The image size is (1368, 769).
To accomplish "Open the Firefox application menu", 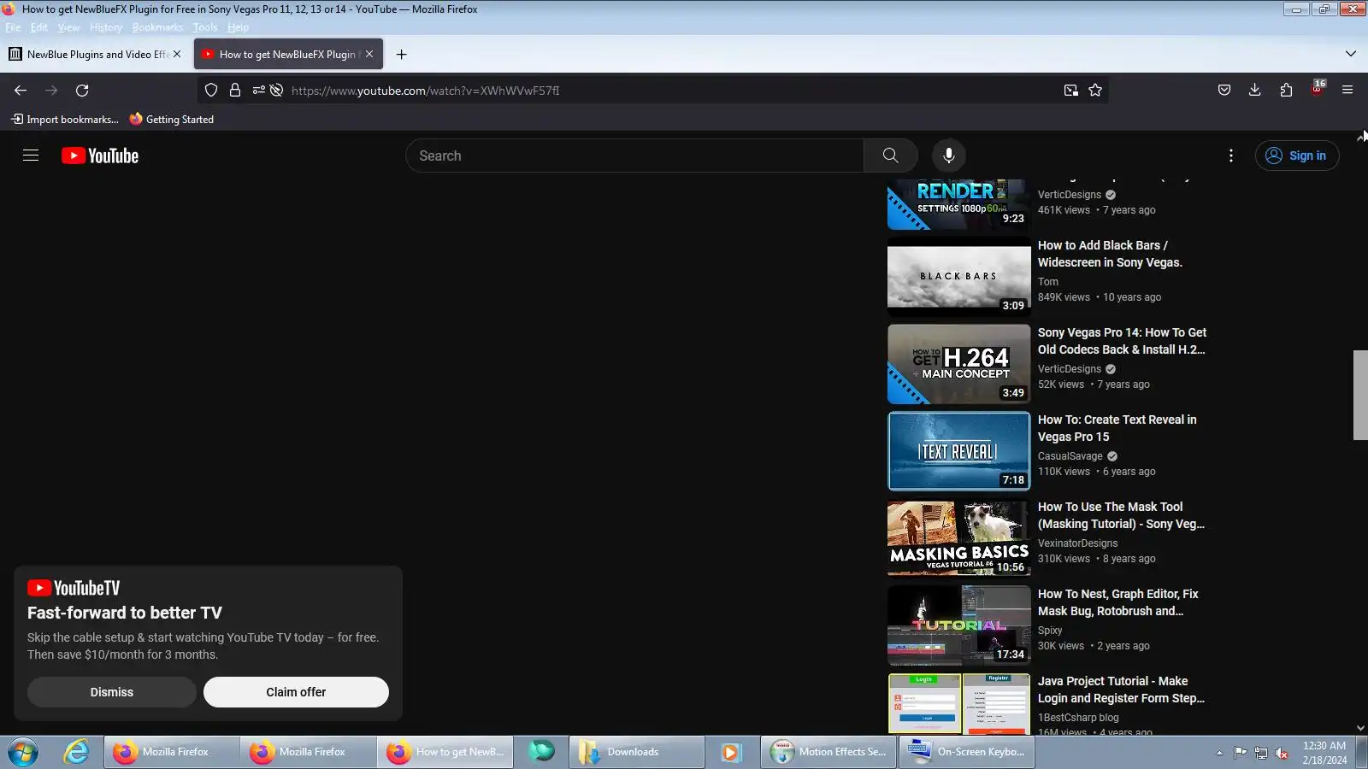I will [1347, 91].
